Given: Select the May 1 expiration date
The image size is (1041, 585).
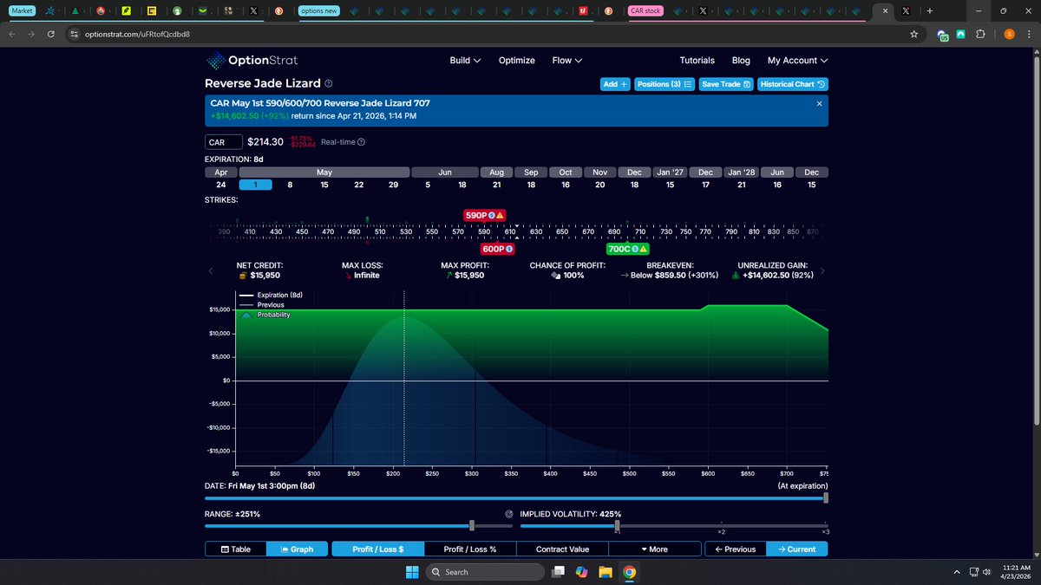Looking at the screenshot, I should pyautogui.click(x=255, y=185).
